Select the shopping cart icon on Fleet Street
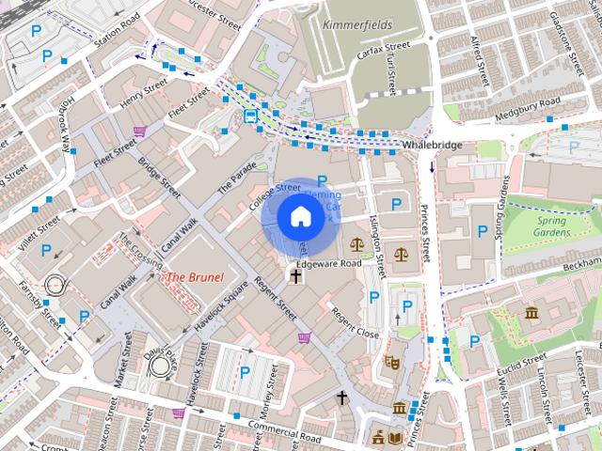602x451 pixels. point(140,132)
